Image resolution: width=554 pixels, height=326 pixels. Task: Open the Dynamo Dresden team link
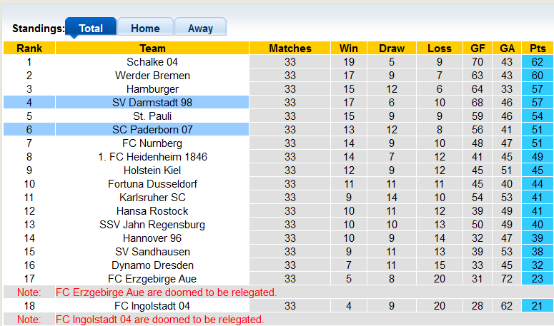[x=152, y=265]
